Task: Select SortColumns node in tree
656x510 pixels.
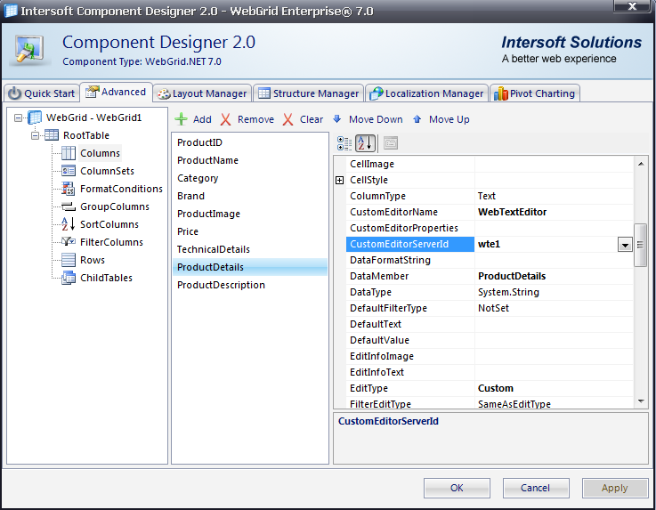Action: (x=109, y=224)
